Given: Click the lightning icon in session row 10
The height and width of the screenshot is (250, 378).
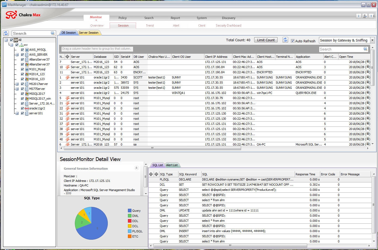Looking at the screenshot, I should pos(67,67).
